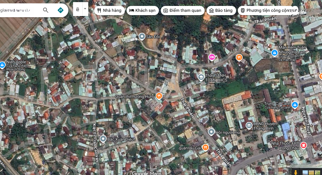Filter map by Nhà hàng category
322x175 pixels.
pyautogui.click(x=109, y=10)
